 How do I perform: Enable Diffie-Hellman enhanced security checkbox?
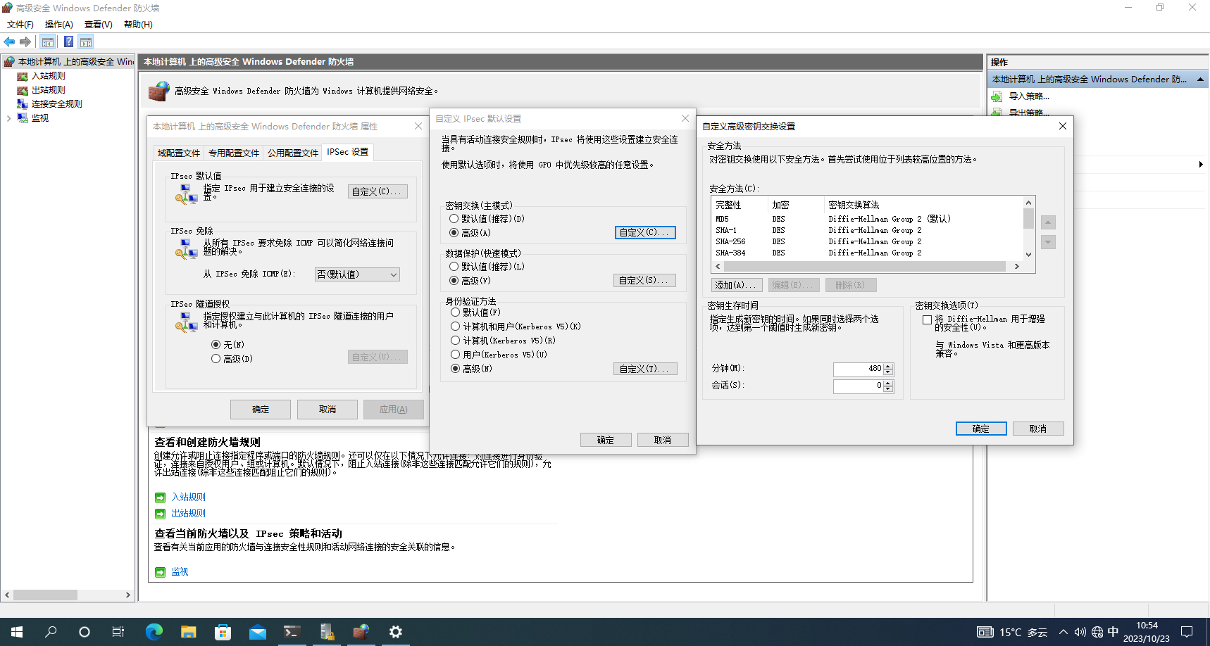point(927,319)
